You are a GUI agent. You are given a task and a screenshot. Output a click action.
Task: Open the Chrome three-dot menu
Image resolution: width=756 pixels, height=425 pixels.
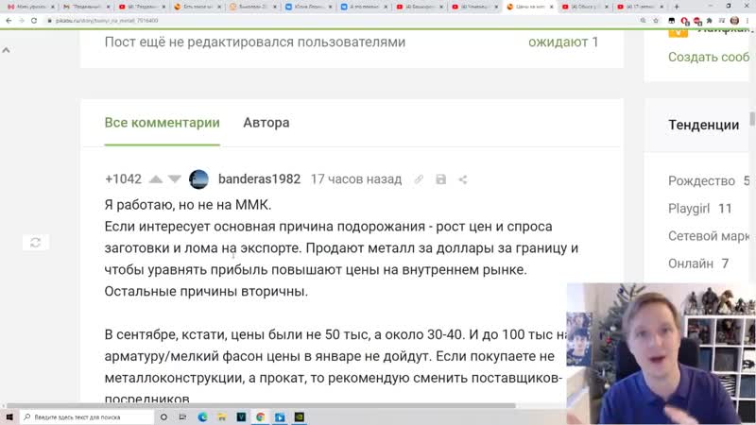click(x=747, y=21)
